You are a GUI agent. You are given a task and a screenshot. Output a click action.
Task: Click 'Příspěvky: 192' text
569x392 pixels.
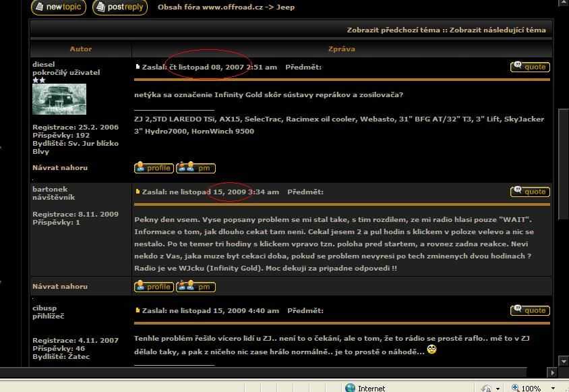(x=61, y=135)
